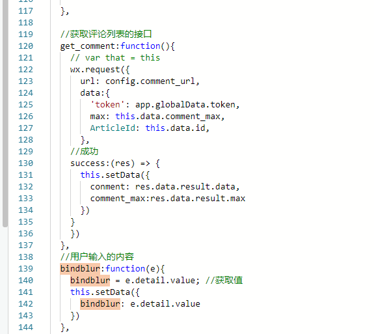Click the function keyword on line 120
Image resolution: width=374 pixels, height=334 pixels.
(140, 46)
